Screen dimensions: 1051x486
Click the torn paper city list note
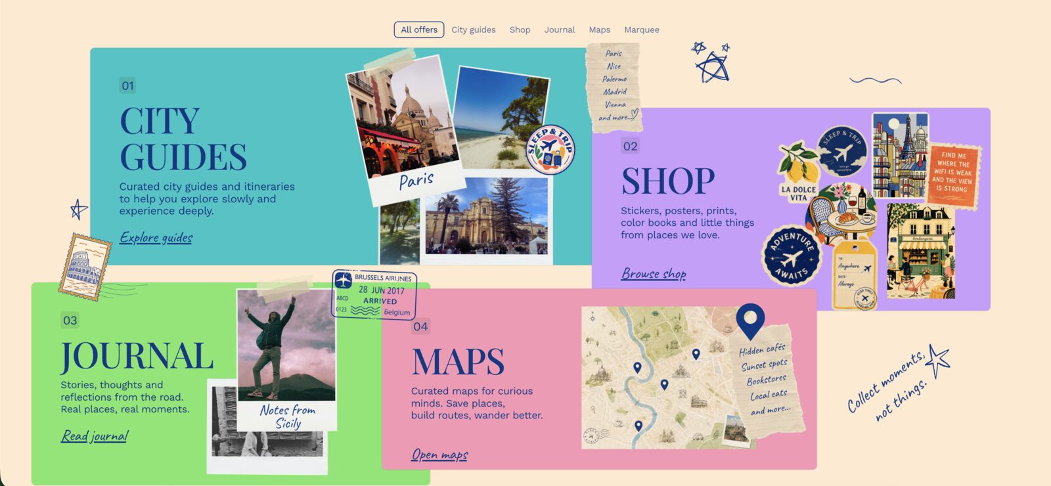pos(615,86)
